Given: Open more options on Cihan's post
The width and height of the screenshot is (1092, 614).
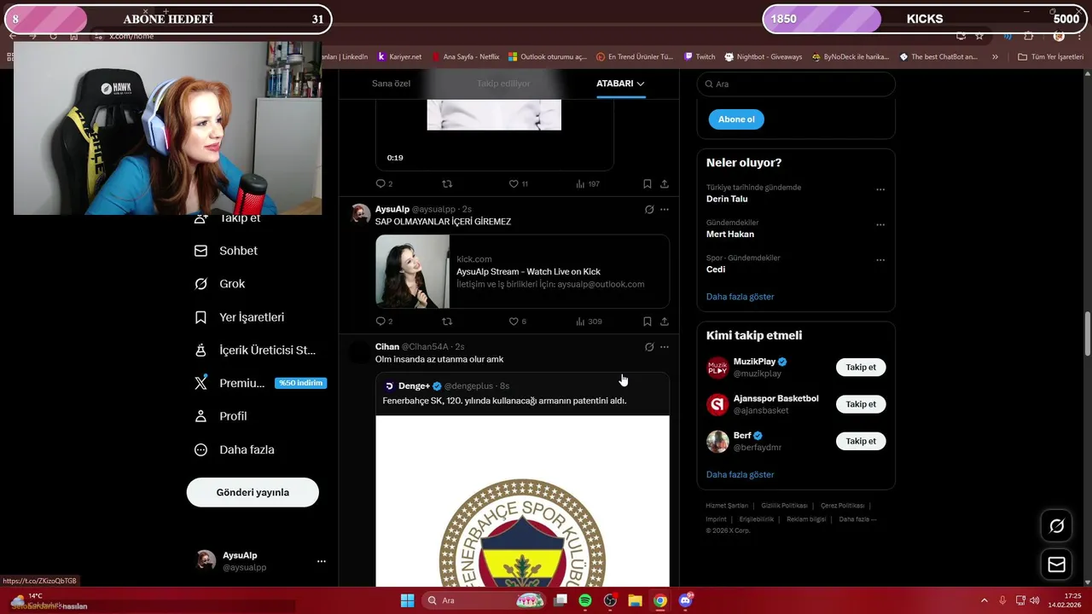Looking at the screenshot, I should (665, 347).
